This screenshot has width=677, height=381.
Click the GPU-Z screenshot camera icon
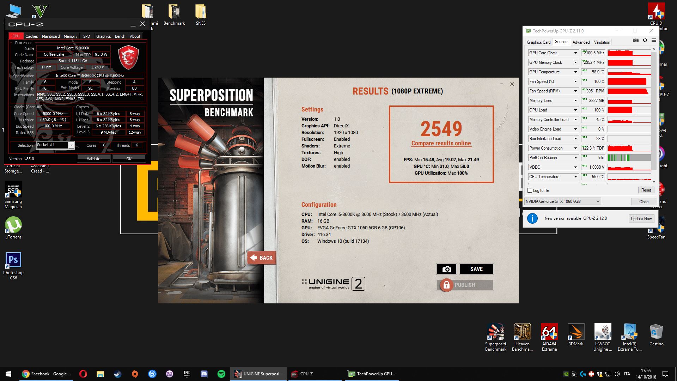point(635,41)
